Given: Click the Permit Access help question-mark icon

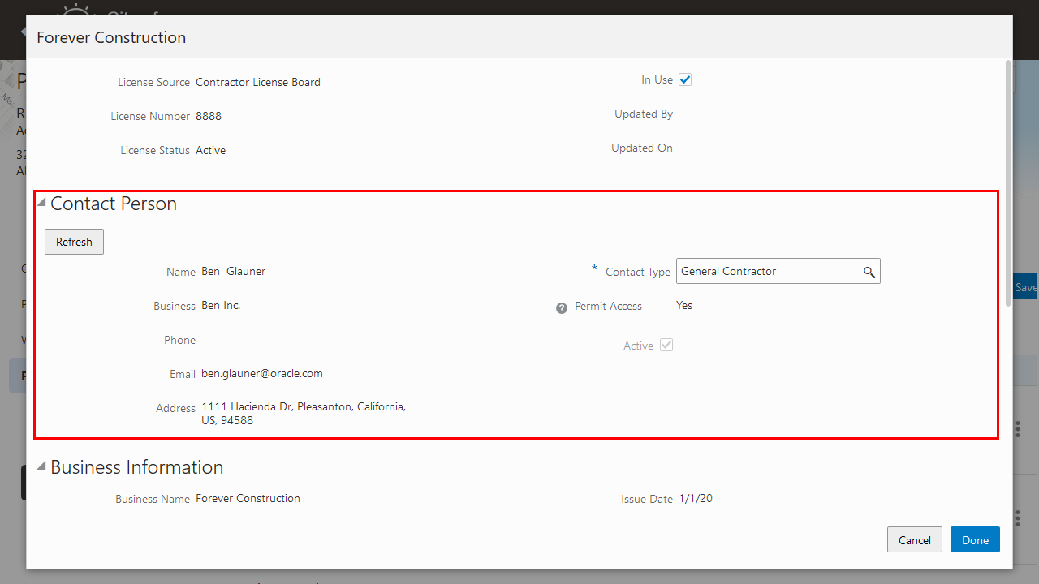Looking at the screenshot, I should coord(561,307).
